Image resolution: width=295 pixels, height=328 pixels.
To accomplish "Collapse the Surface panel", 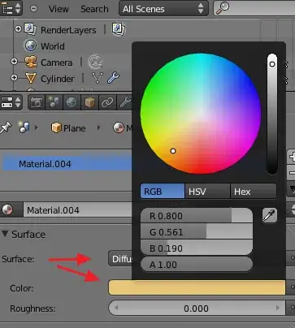I will point(5,234).
